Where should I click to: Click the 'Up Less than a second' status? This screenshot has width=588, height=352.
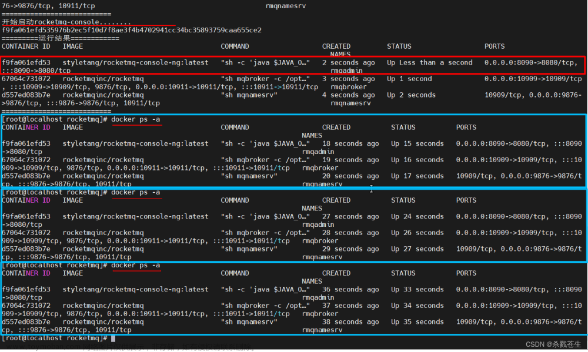pos(430,63)
